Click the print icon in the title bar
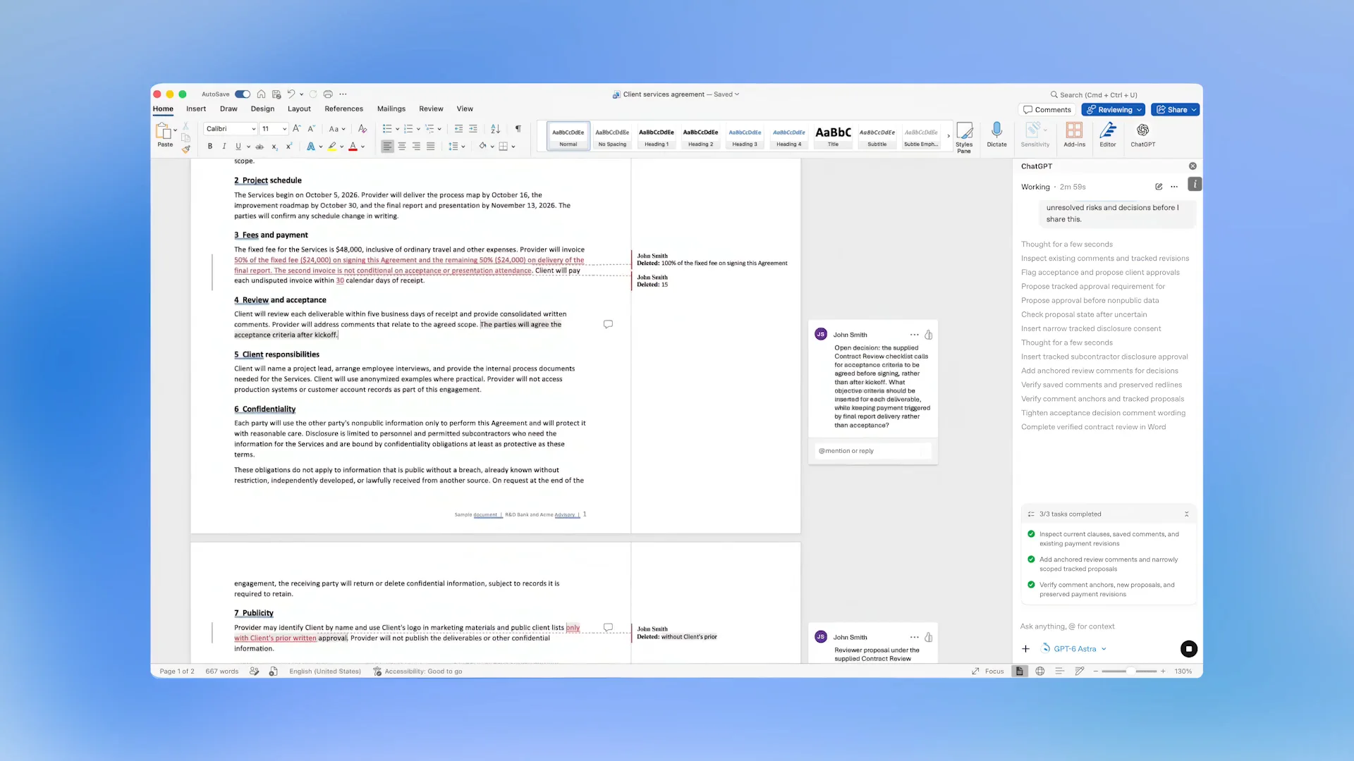The height and width of the screenshot is (761, 1354). [x=328, y=94]
